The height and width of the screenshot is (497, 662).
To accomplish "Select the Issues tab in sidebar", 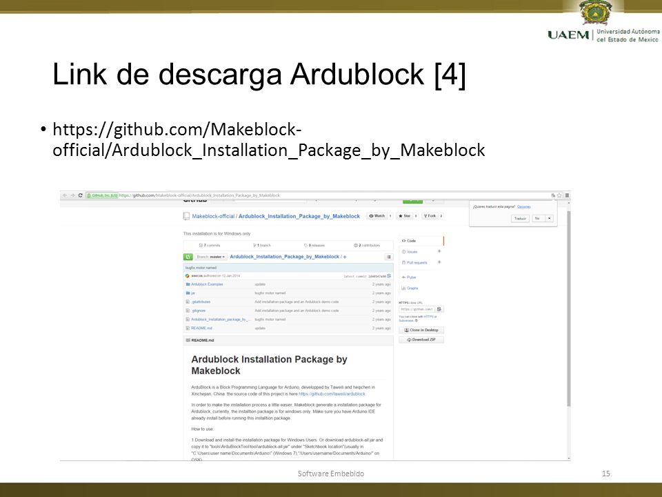I will coord(421,252).
